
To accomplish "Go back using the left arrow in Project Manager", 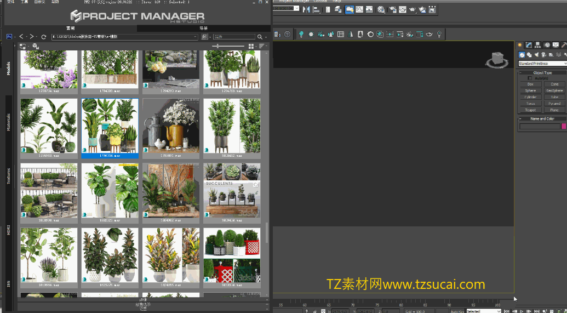I will click(21, 37).
